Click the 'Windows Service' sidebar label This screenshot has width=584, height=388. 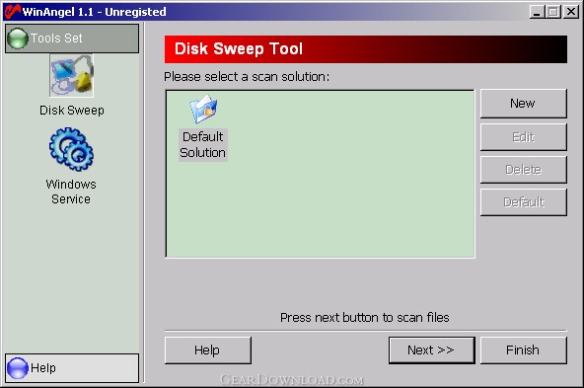71,192
